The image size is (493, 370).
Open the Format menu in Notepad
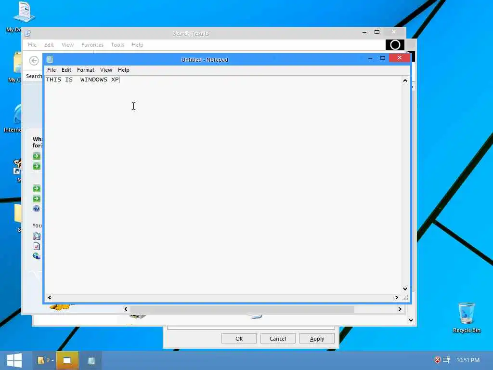(86, 70)
